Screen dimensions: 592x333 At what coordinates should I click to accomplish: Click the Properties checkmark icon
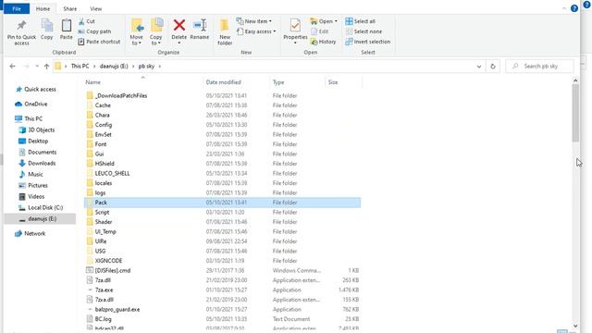(x=295, y=25)
